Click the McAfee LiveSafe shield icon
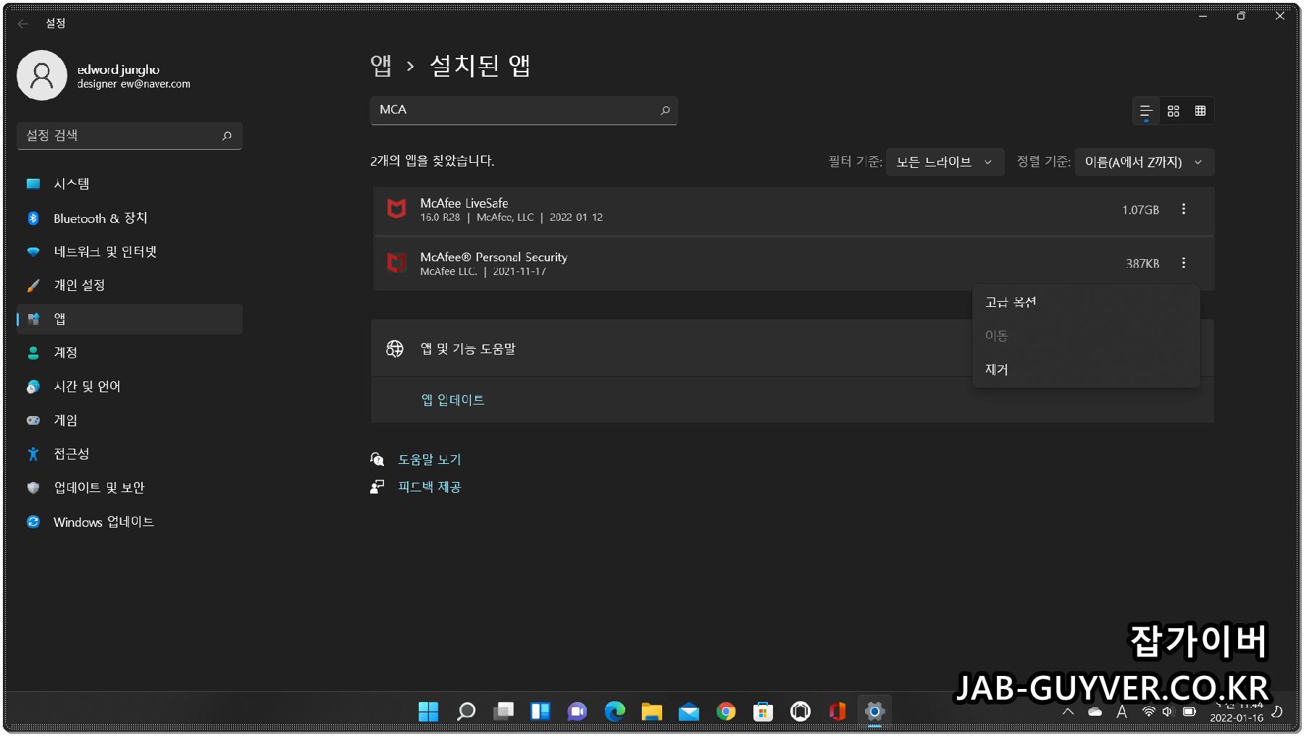The height and width of the screenshot is (736, 1304). [x=396, y=209]
